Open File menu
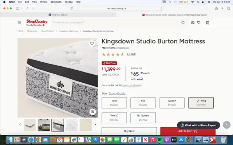Image resolution: width=233 pixels, height=145 pixels. point(20,2)
